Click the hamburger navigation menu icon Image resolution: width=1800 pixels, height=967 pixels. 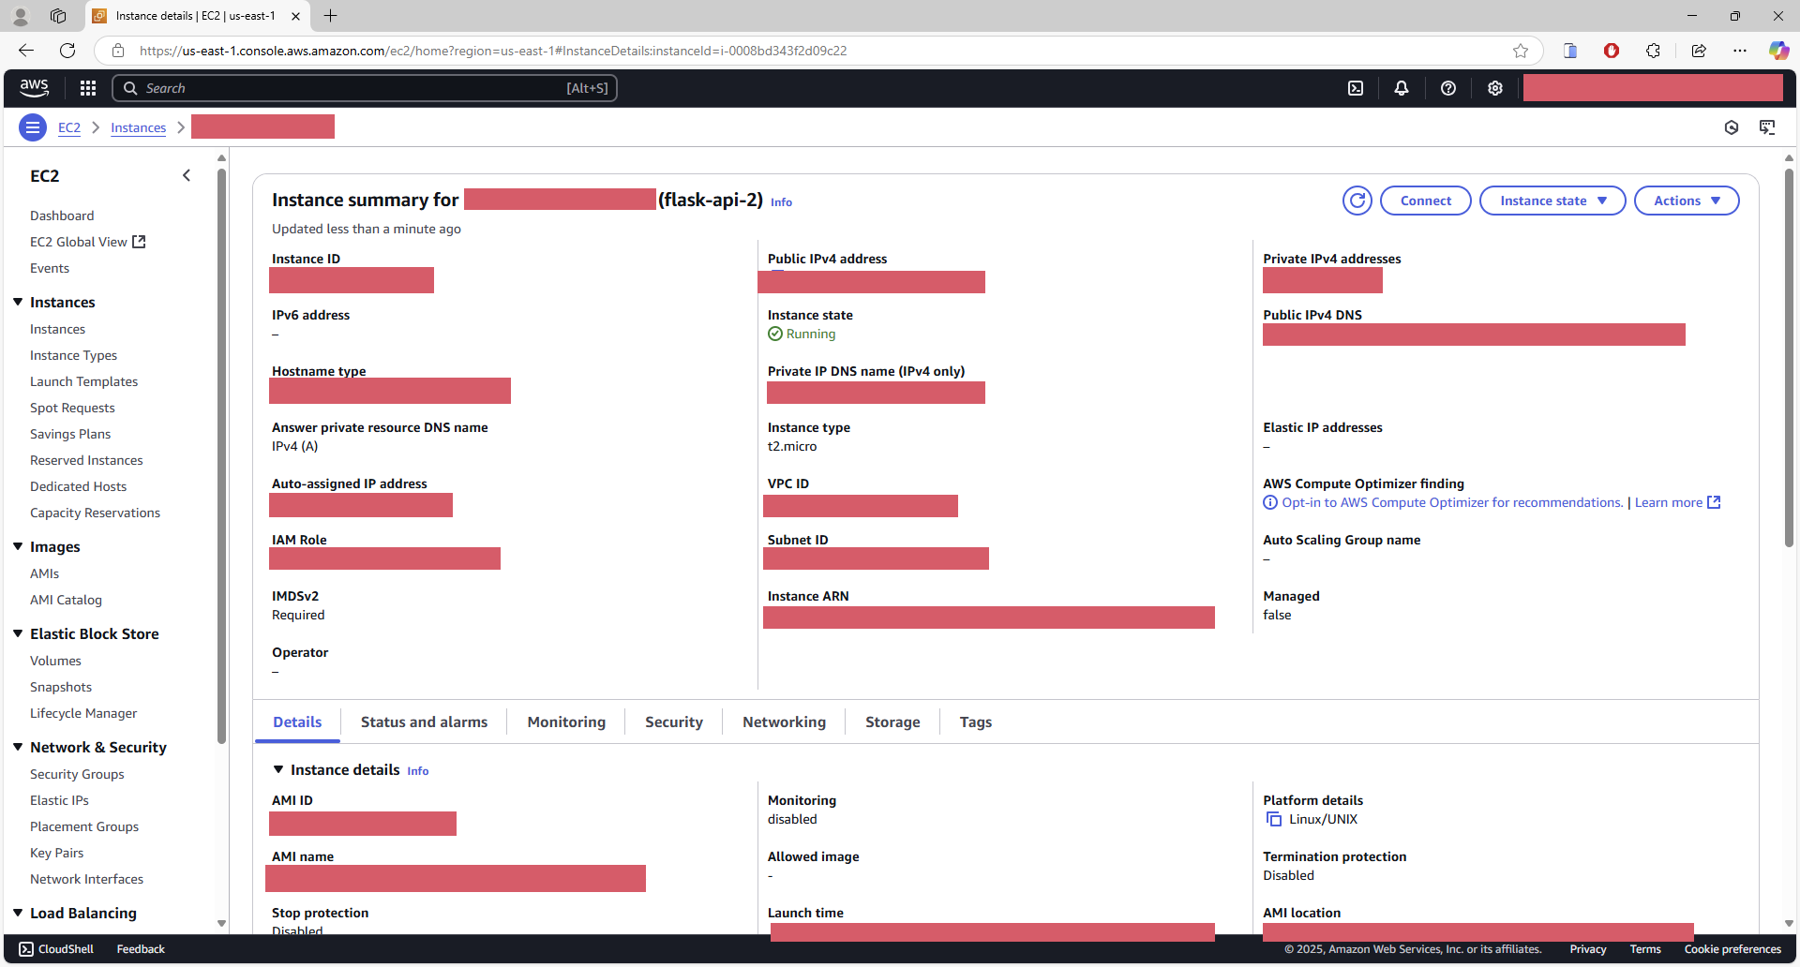coord(33,127)
